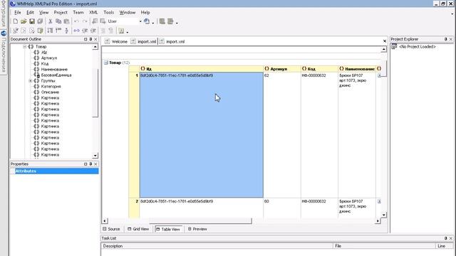456x256 pixels.
Task: Switch to Preview view
Action: point(197,229)
